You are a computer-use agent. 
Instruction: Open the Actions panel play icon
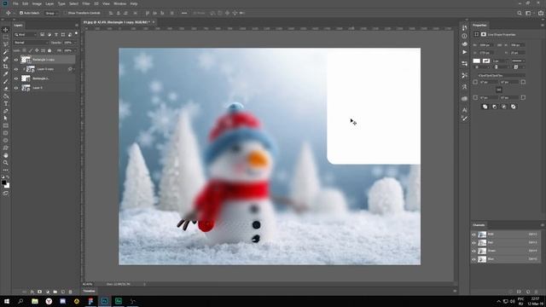tap(464, 52)
